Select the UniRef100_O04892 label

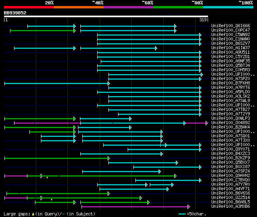[230, 123]
